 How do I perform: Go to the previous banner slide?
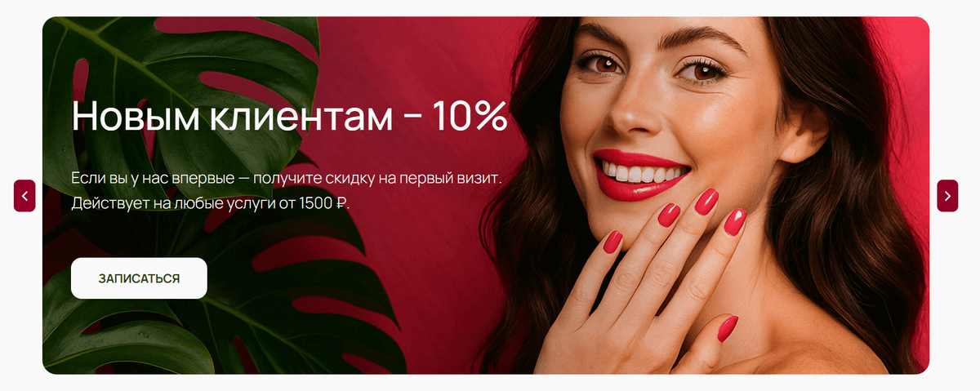click(x=24, y=196)
